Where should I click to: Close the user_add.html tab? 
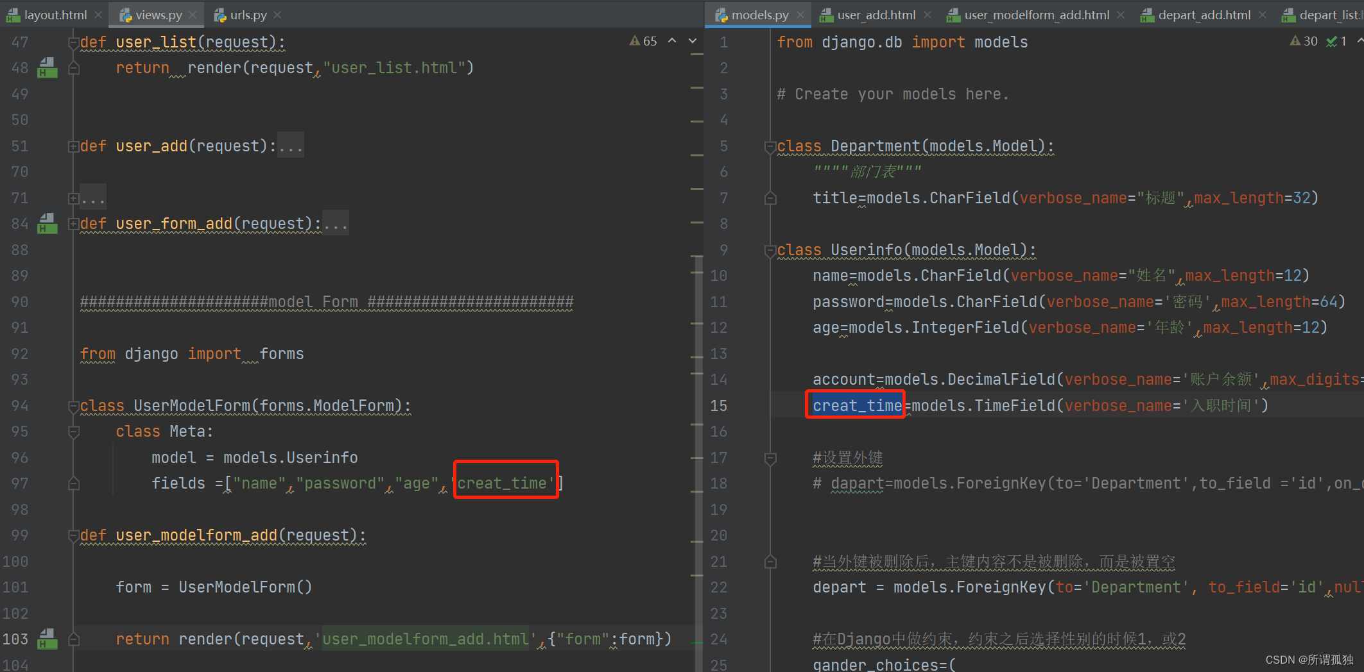pyautogui.click(x=928, y=15)
